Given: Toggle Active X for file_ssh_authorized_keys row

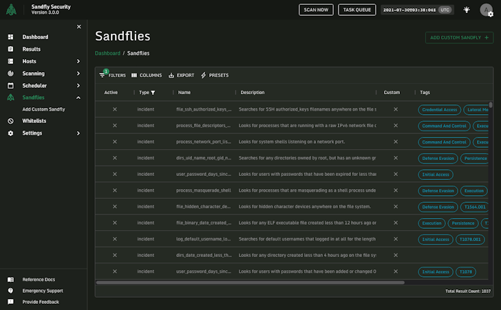Looking at the screenshot, I should click(115, 109).
